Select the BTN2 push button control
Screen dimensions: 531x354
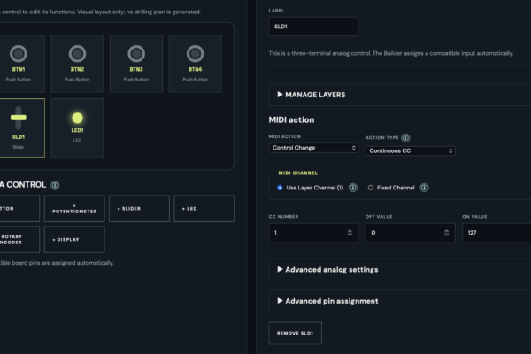[x=77, y=64]
